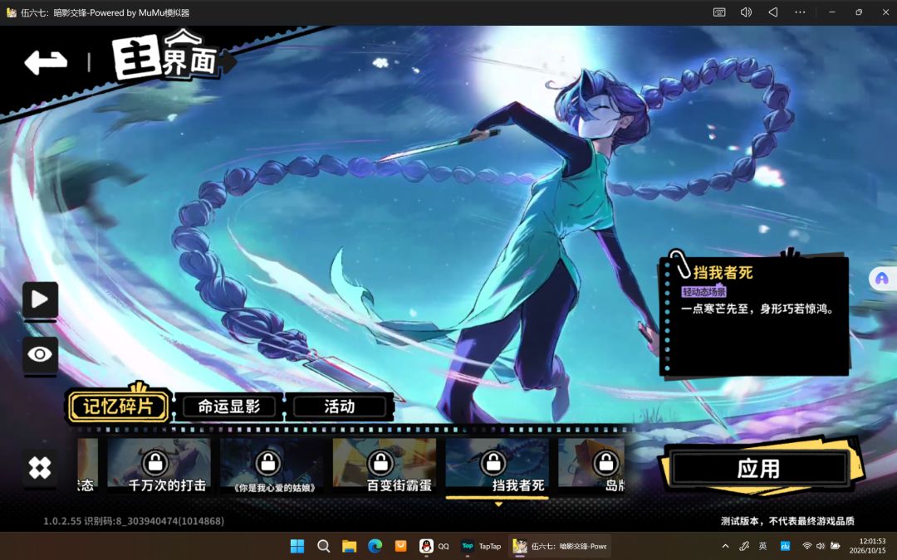Viewport: 897px width, 560px height.
Task: Open the MuMu keyboard mapping icon
Action: point(719,12)
